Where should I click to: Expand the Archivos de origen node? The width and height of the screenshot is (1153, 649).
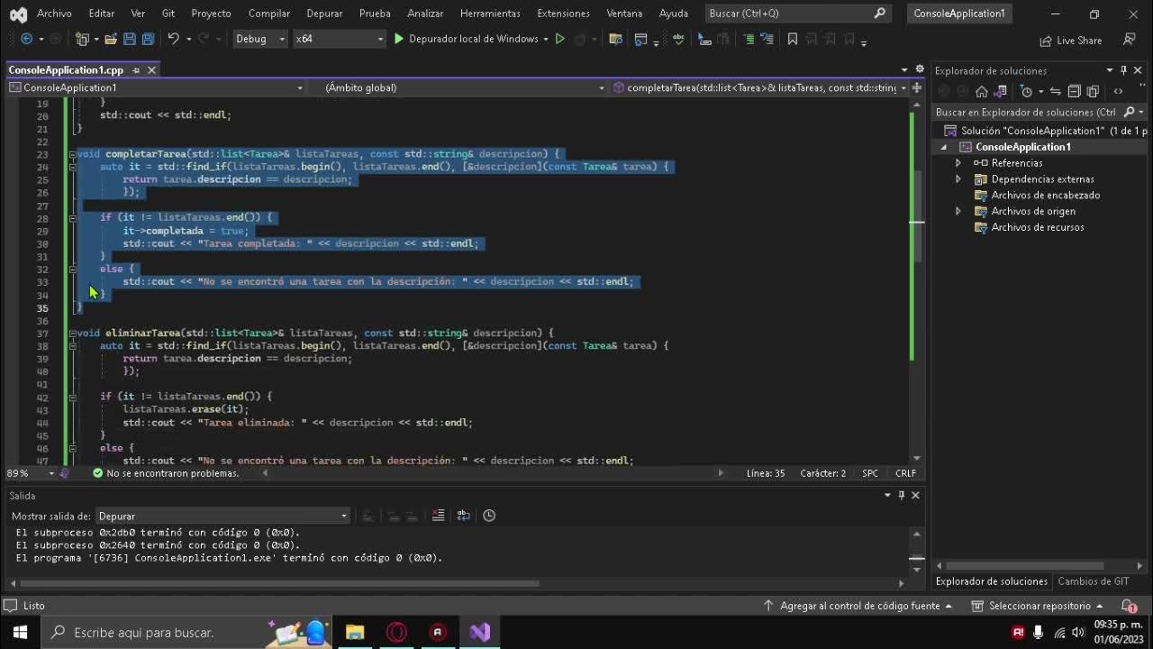[x=958, y=211]
